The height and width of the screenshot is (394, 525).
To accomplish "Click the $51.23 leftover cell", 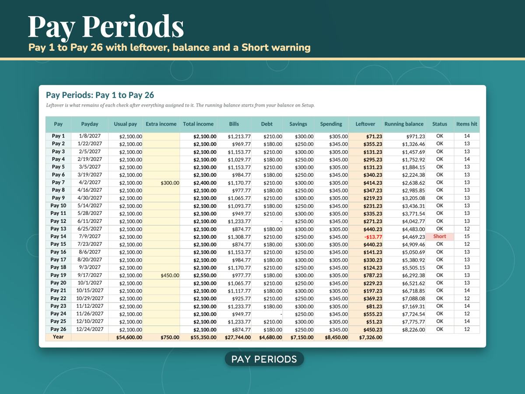I will coord(365,322).
